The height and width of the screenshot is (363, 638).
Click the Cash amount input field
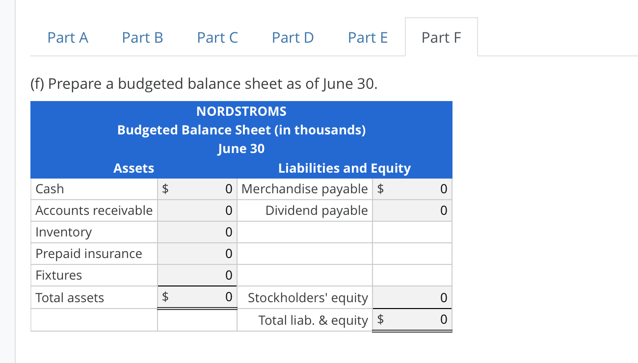coord(197,189)
